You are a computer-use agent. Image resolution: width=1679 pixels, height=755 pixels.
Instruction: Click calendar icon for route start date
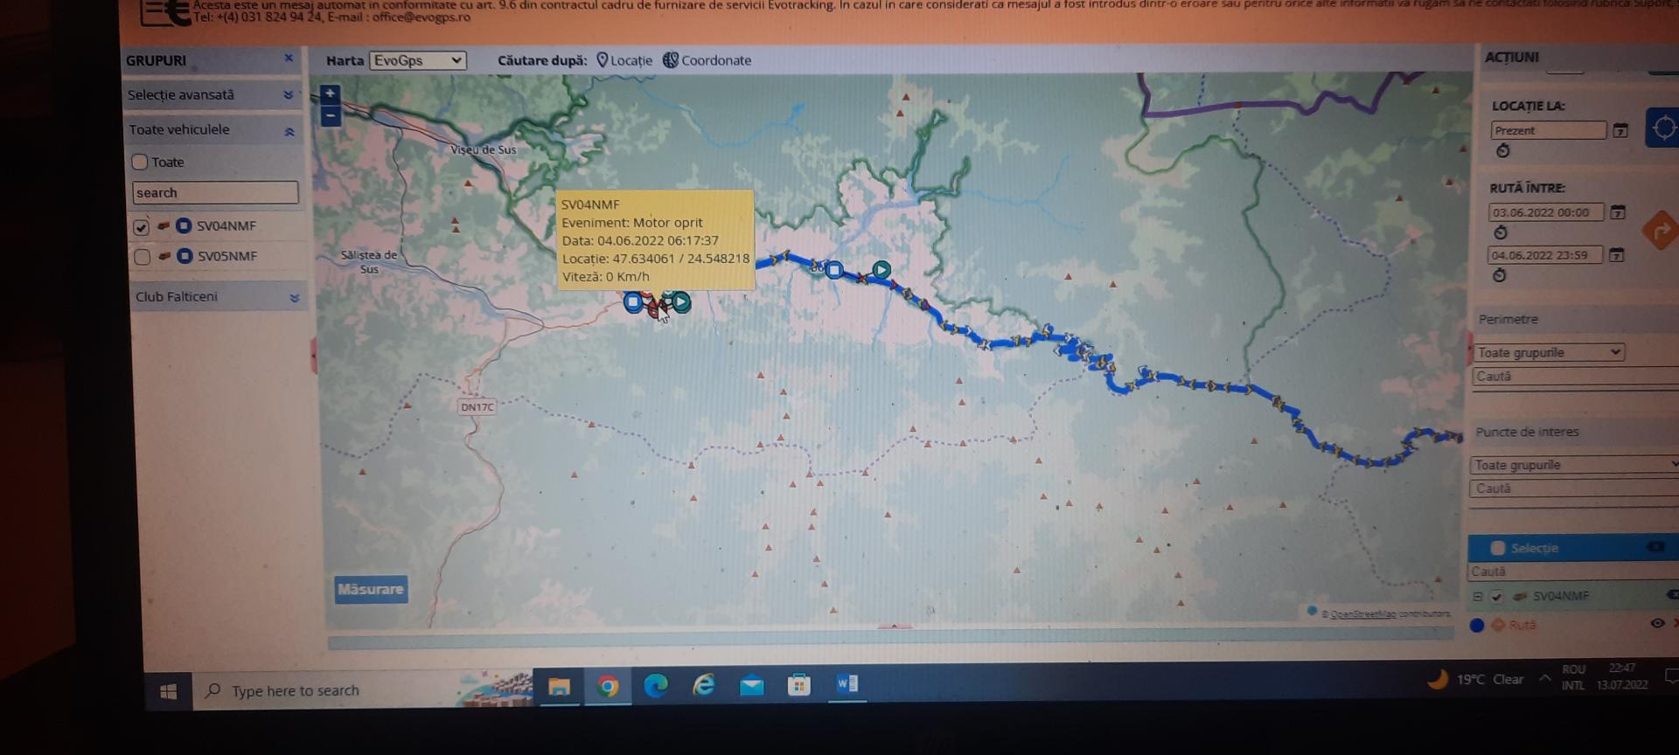pyautogui.click(x=1617, y=212)
